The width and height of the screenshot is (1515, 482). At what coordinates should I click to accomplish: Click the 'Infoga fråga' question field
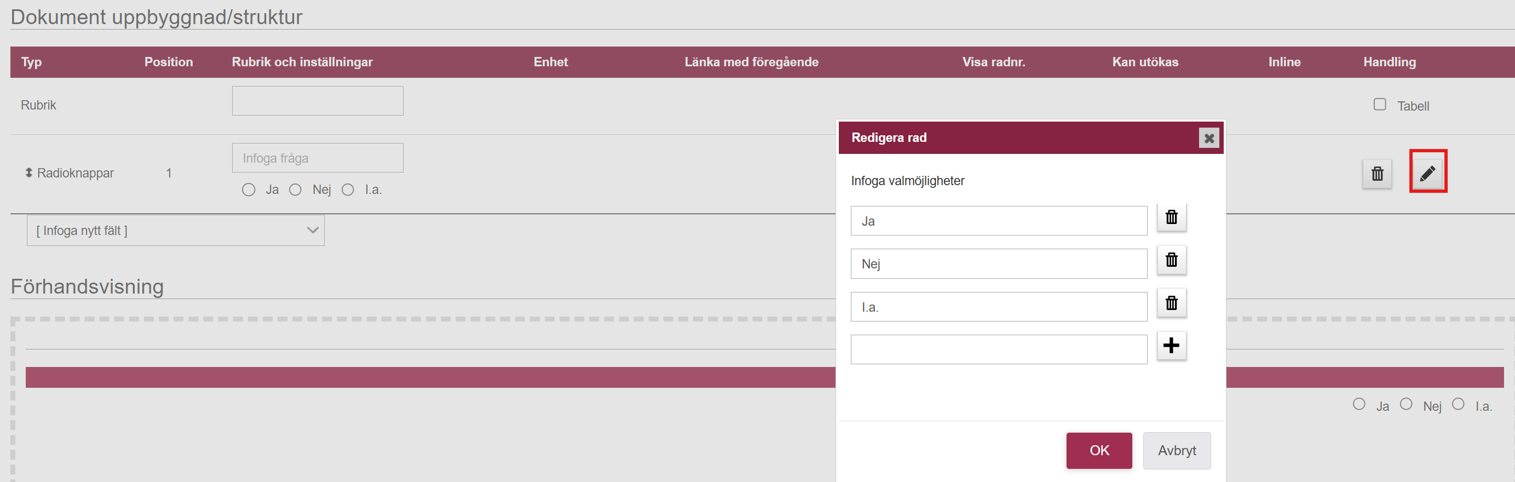(x=318, y=158)
